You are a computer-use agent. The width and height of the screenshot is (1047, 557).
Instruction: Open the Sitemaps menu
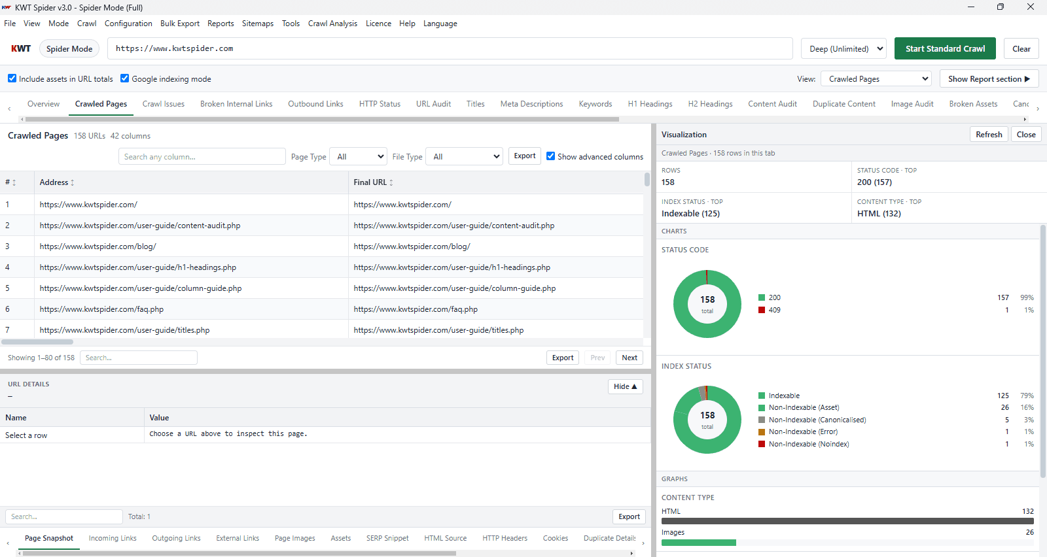[x=258, y=24]
